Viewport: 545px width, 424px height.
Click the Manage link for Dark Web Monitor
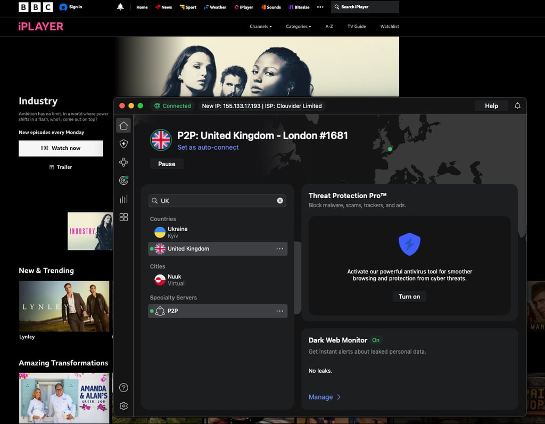click(x=320, y=397)
